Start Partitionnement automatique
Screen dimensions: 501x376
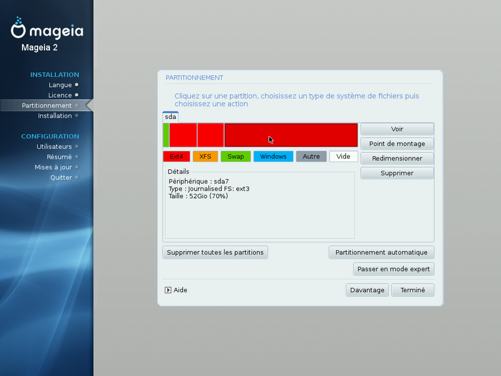[381, 253]
